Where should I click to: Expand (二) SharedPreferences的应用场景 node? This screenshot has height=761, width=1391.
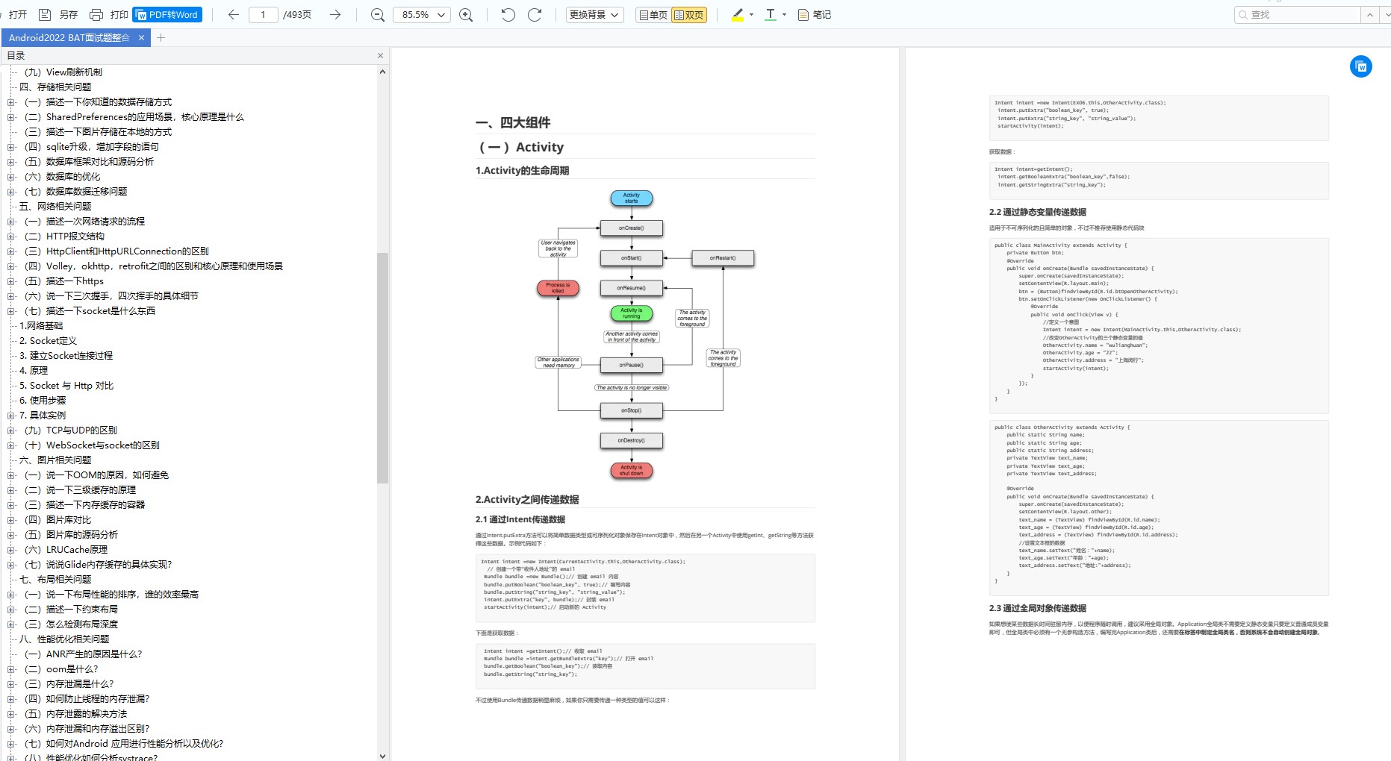point(11,117)
